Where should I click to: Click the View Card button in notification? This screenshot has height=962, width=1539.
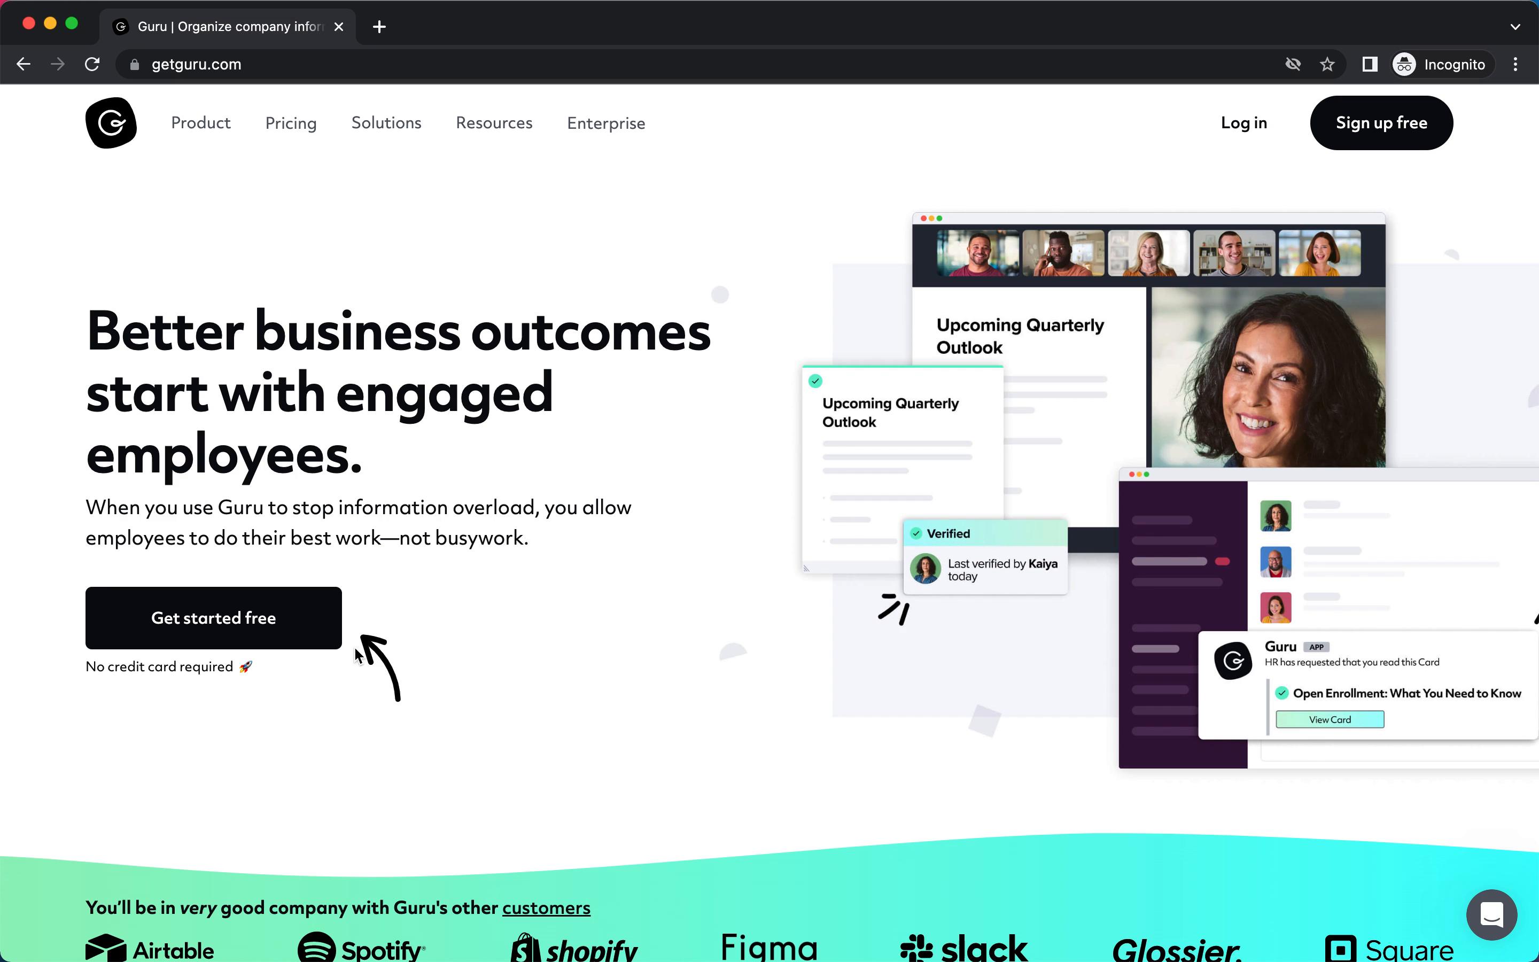coord(1330,719)
